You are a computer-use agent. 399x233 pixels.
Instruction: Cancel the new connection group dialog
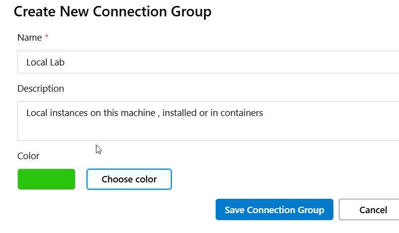[x=373, y=210]
